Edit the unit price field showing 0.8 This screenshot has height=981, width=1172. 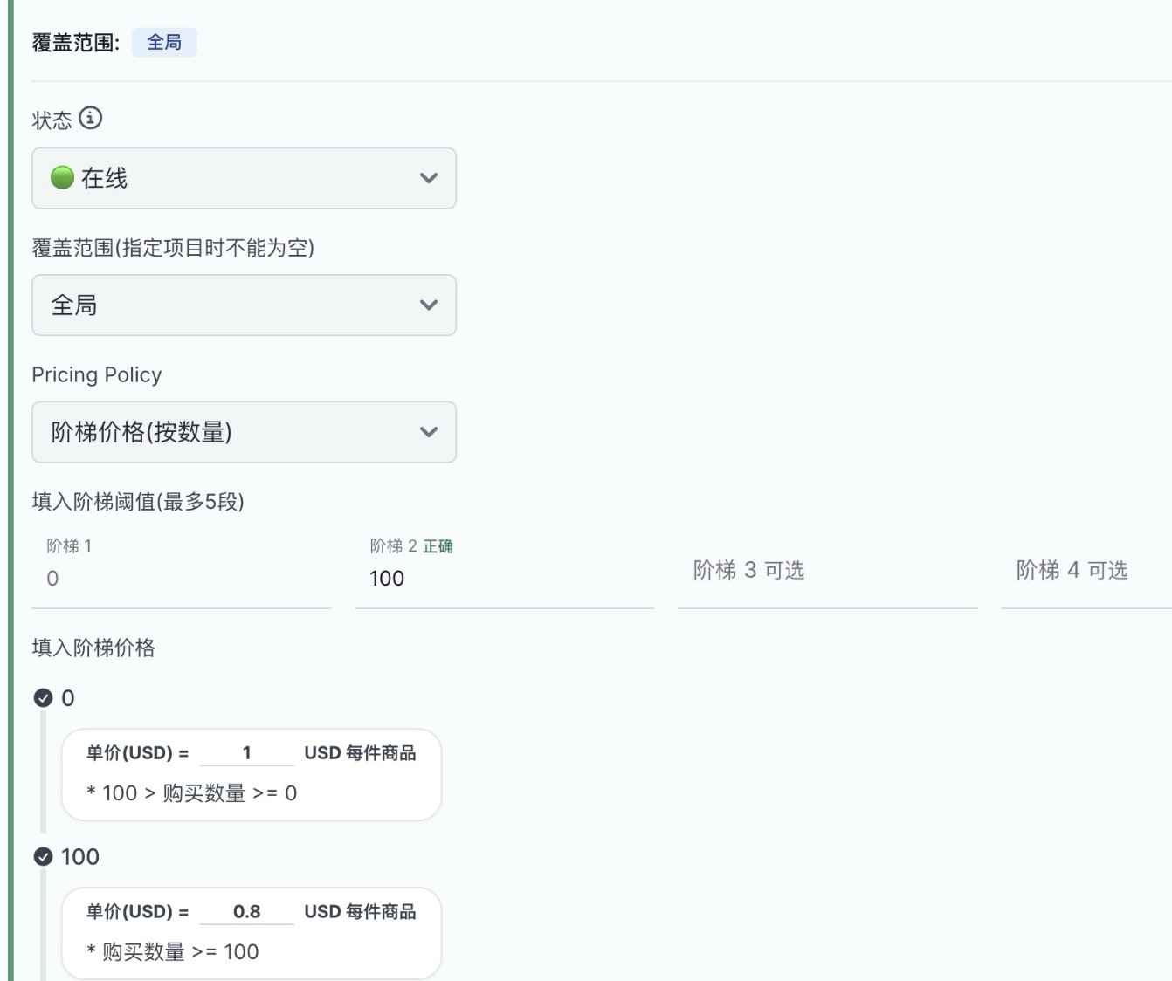coord(247,911)
